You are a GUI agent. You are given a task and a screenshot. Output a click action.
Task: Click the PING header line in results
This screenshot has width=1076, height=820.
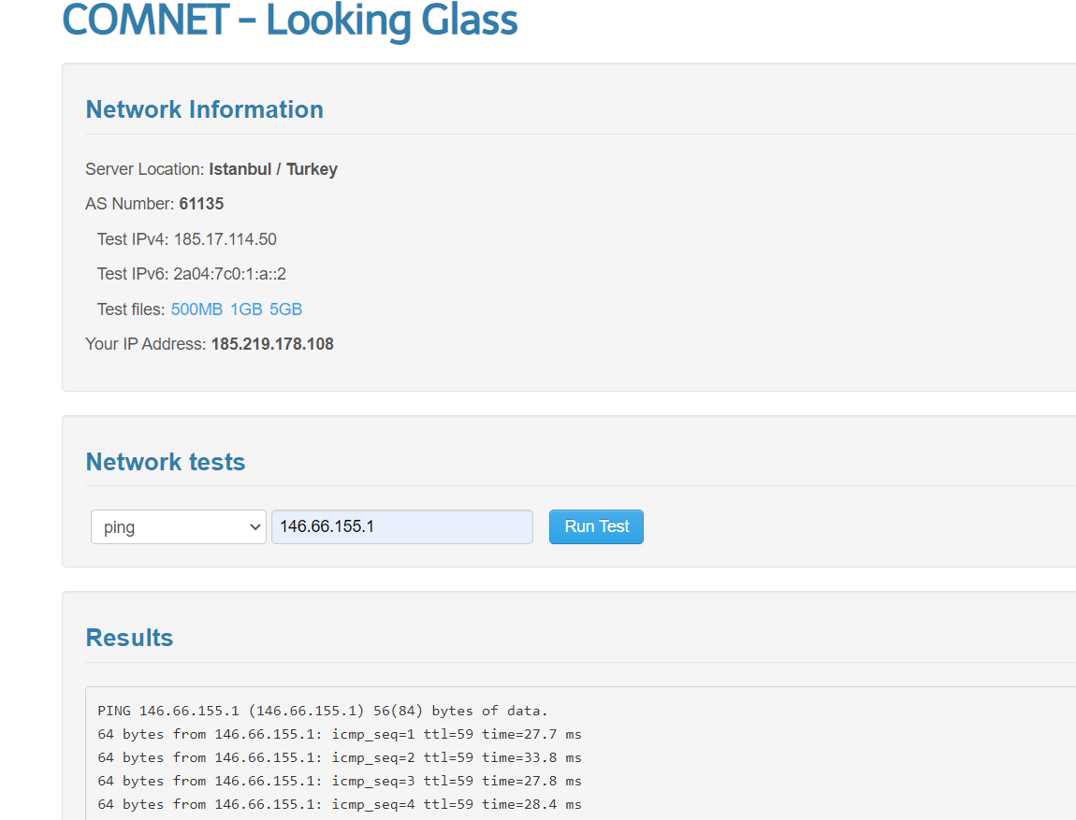coord(322,711)
